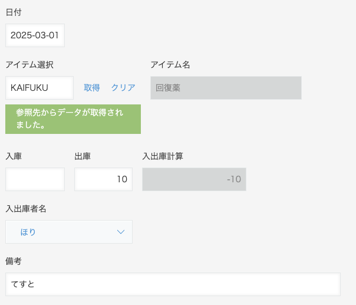
Task: Click the green 参照先からデータが取得されました message
Action: [x=73, y=119]
